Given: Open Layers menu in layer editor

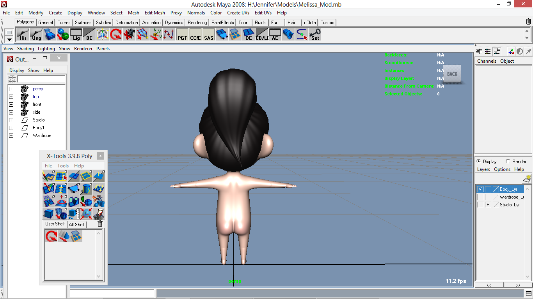Looking at the screenshot, I should pos(483,169).
